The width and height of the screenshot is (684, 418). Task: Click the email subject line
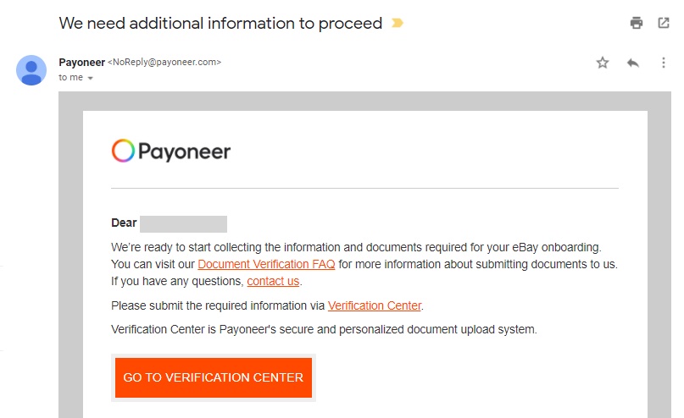click(x=220, y=23)
